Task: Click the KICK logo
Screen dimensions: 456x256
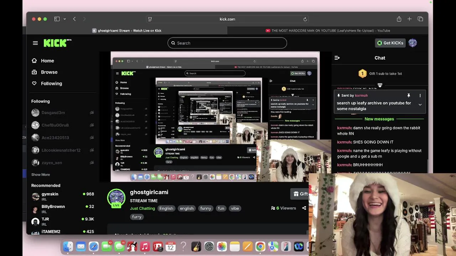Action: (57, 43)
